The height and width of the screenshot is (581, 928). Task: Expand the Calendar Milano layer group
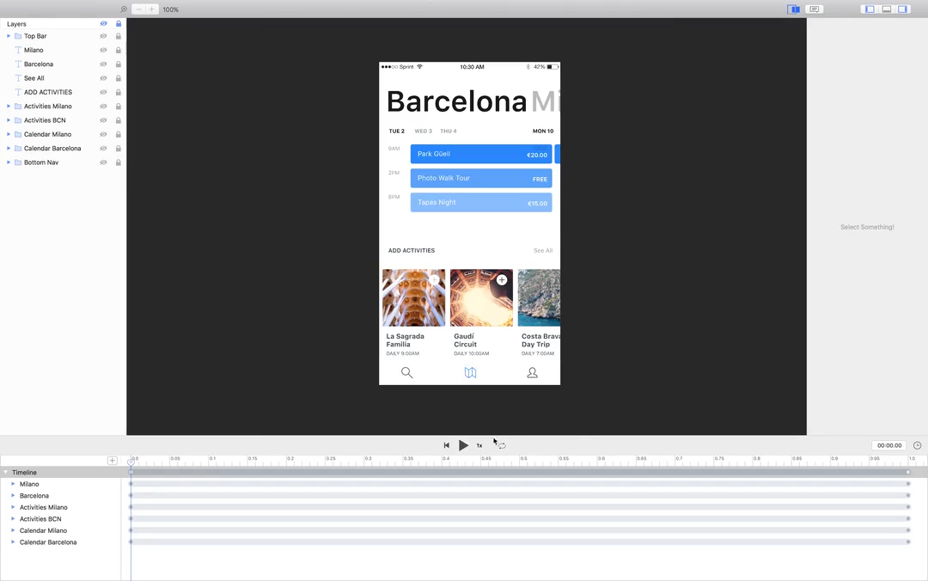[x=9, y=134]
